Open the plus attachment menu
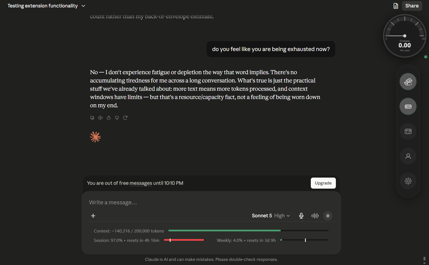This screenshot has width=429, height=265. click(x=93, y=216)
